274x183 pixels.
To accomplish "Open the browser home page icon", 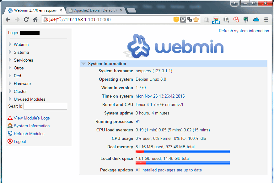I will (x=35, y=20).
